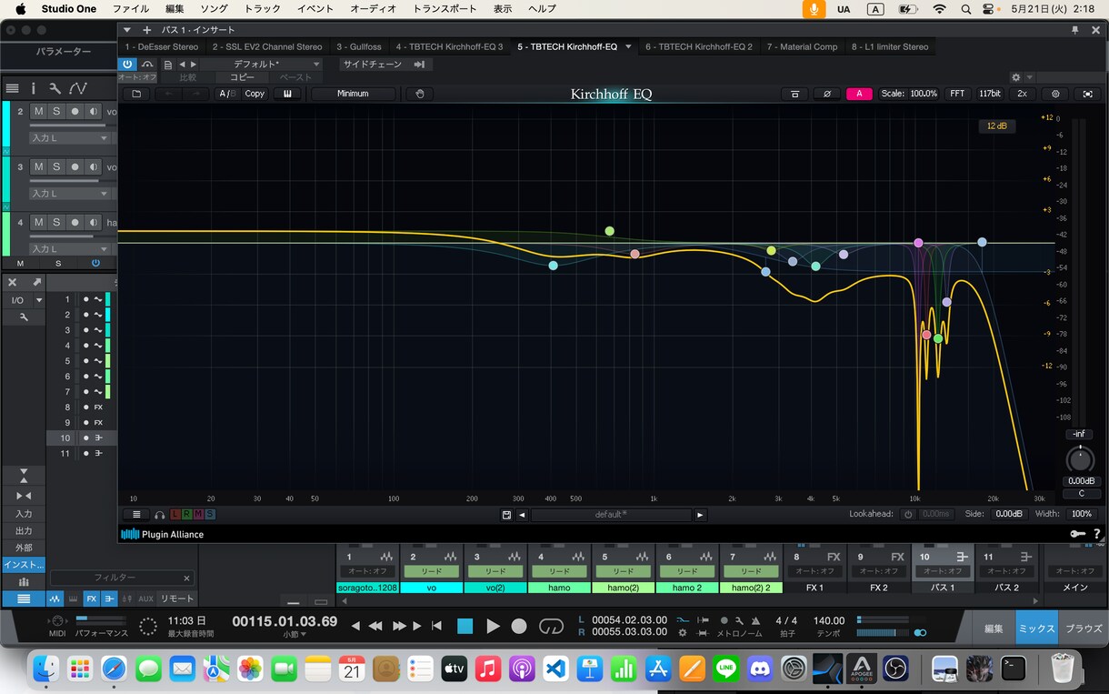Image resolution: width=1109 pixels, height=694 pixels.
Task: Select the 117bit precision option
Action: (x=989, y=94)
